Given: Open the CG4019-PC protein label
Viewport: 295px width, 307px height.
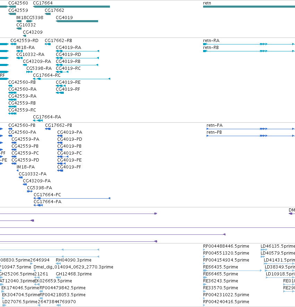Looking at the screenshot, I should 70,153.
